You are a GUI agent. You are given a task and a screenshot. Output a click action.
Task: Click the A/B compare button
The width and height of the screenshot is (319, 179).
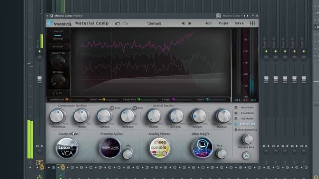click(208, 23)
